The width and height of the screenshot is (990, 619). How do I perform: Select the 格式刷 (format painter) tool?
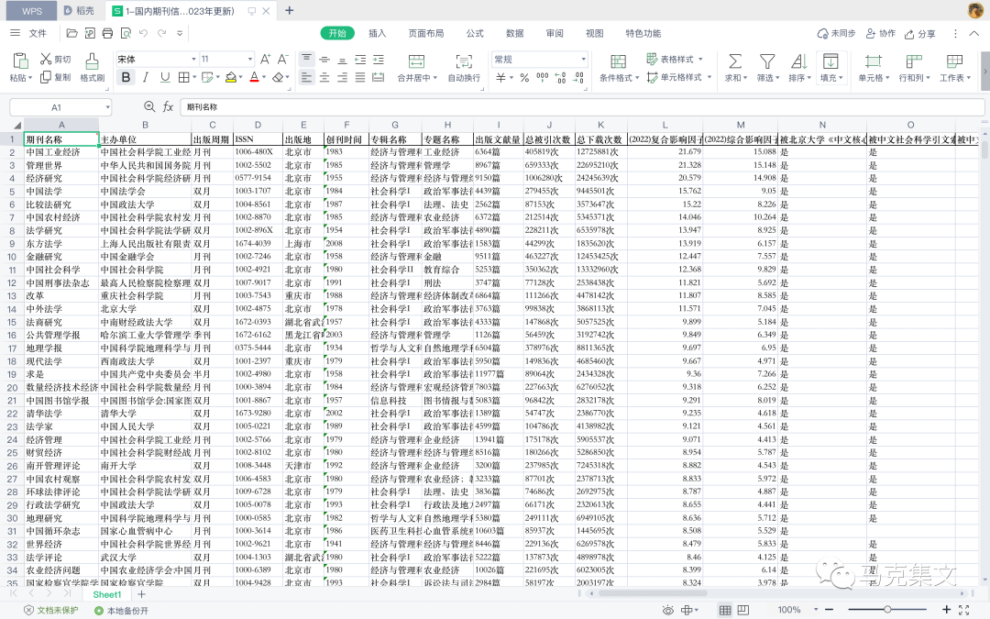93,77
